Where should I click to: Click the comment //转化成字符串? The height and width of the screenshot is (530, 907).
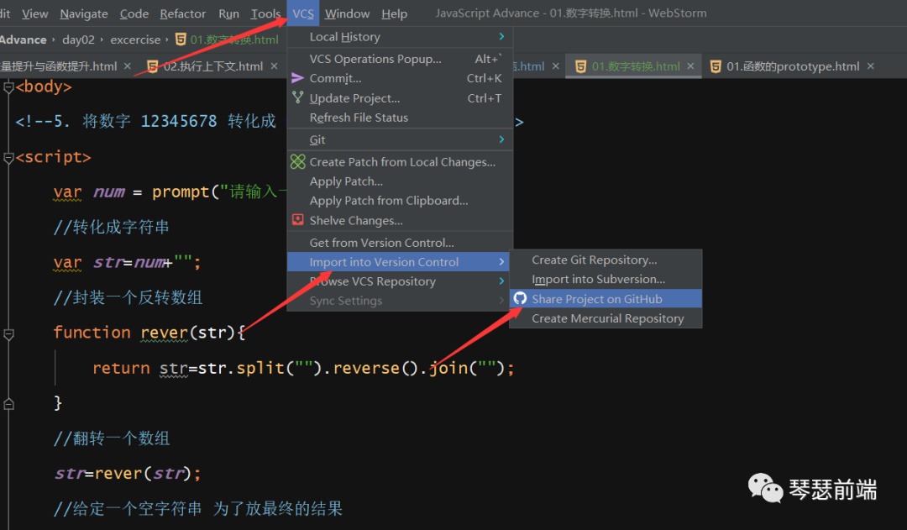pos(112,227)
